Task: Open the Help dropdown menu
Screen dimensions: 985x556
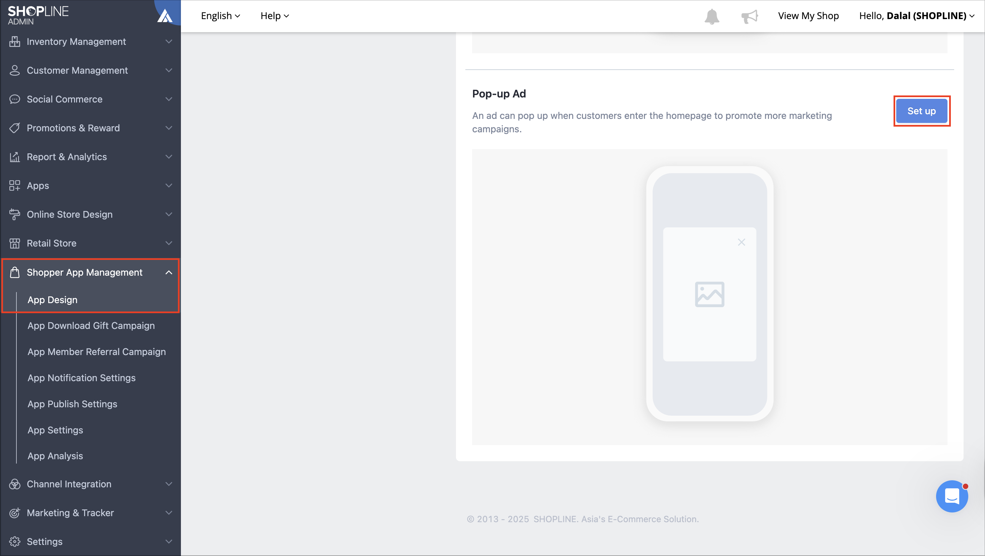Action: (x=274, y=16)
